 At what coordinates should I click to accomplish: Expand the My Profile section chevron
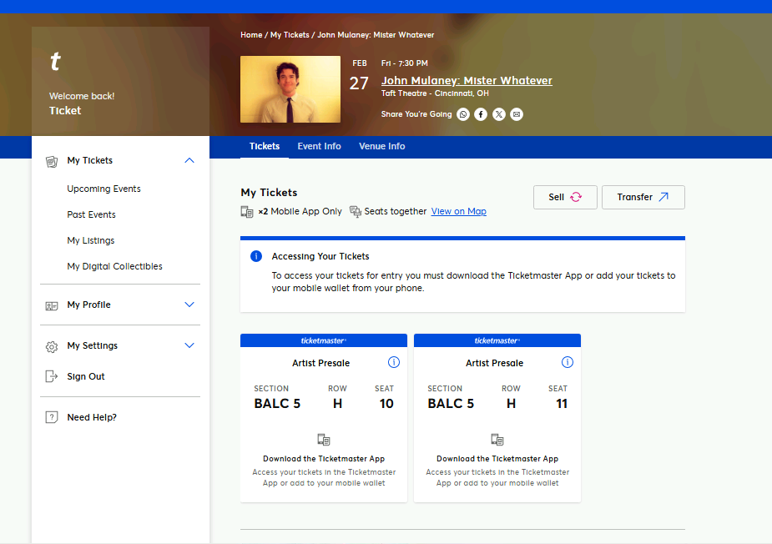(x=189, y=305)
